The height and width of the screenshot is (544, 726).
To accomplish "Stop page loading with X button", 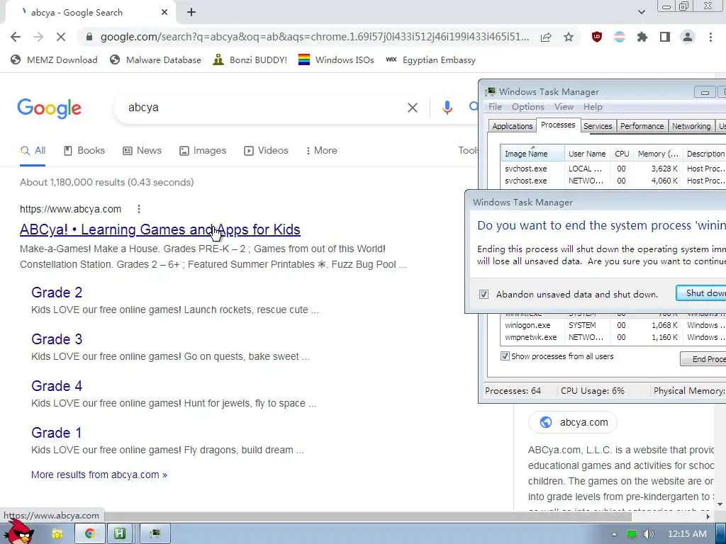I will click(x=61, y=37).
